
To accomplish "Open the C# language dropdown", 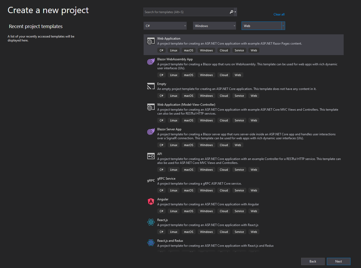I will pos(165,25).
